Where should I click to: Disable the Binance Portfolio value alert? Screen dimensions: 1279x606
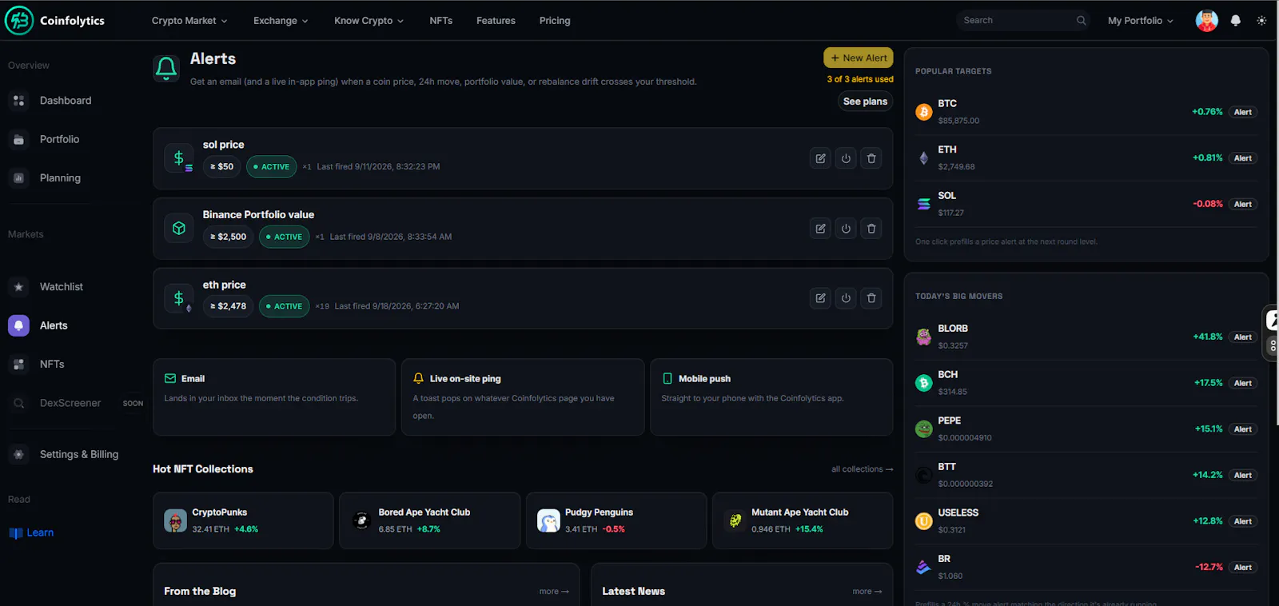[x=846, y=229]
